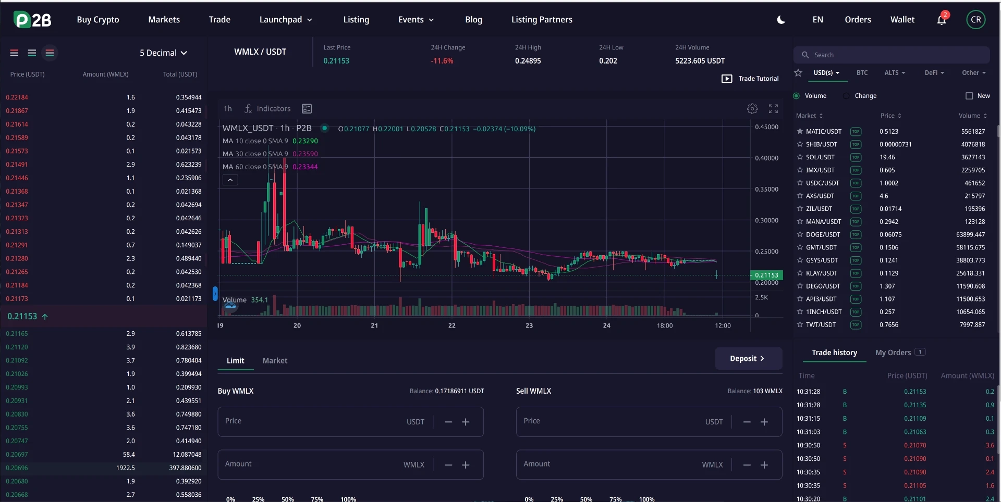Show buy orders only view icon

pos(32,53)
